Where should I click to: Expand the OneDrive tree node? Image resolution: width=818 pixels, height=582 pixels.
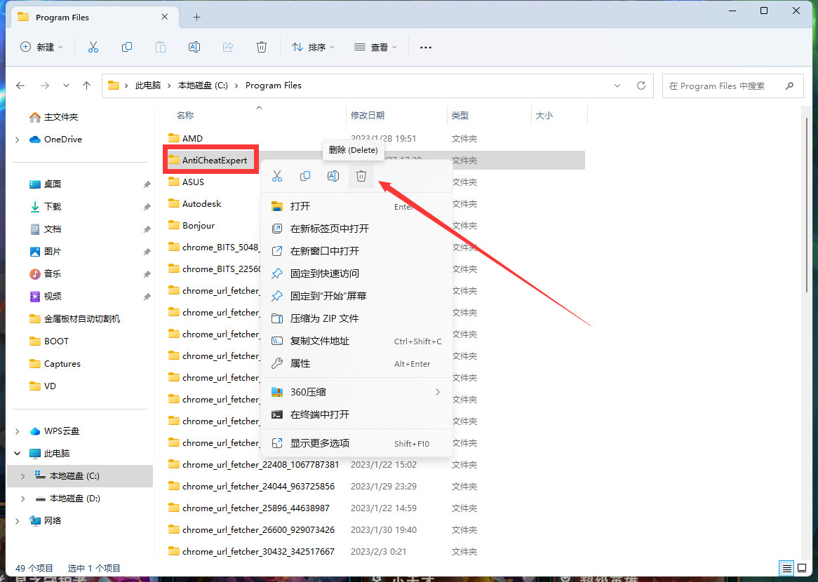[x=18, y=140]
